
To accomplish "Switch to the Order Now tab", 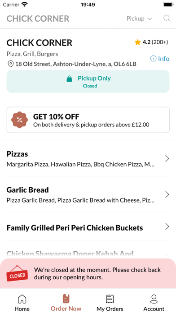I will tap(66, 303).
